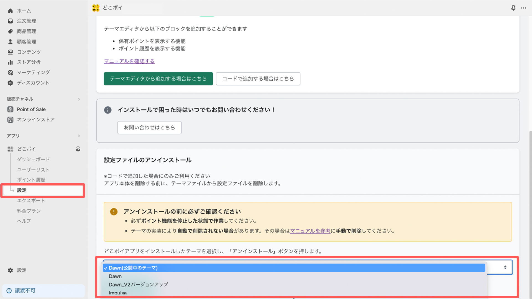
Task: Select Impulse theme from dropdown list
Action: [117, 292]
